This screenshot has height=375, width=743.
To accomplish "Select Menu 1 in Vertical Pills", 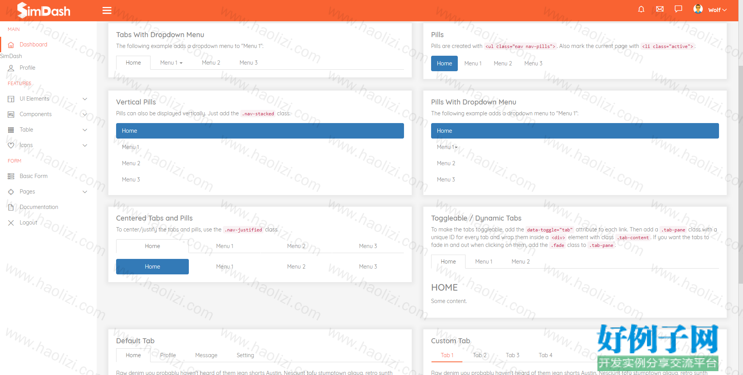I will (x=260, y=147).
